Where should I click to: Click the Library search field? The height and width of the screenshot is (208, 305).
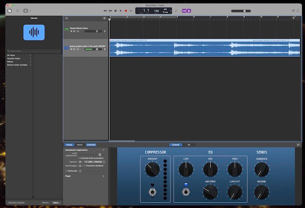(x=33, y=51)
